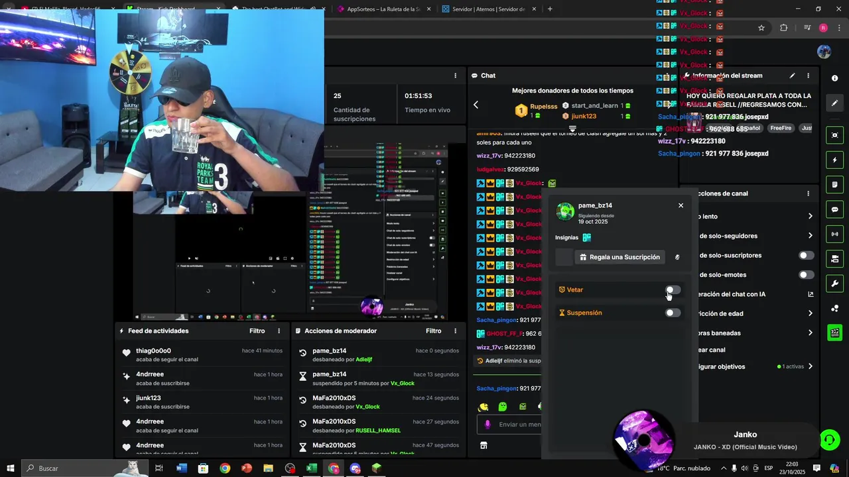This screenshot has width=849, height=477.
Task: Toggle the Vetar switch for pame_bz14
Action: (673, 290)
